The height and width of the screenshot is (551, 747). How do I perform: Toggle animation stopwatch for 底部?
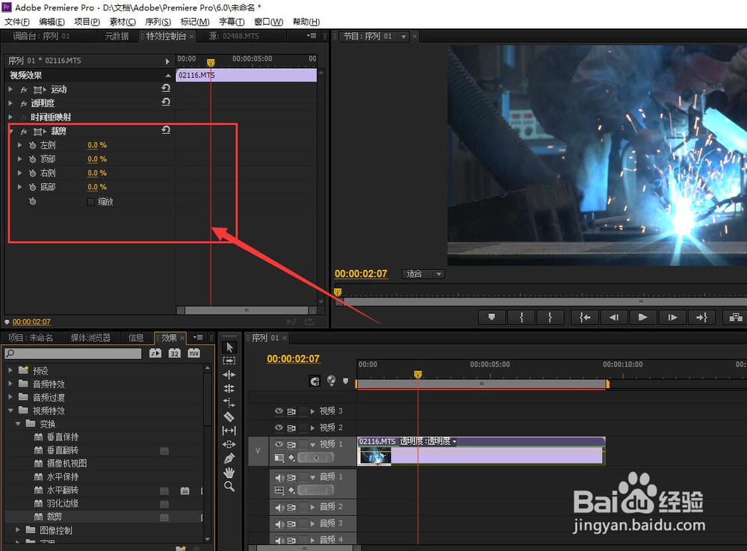click(32, 187)
